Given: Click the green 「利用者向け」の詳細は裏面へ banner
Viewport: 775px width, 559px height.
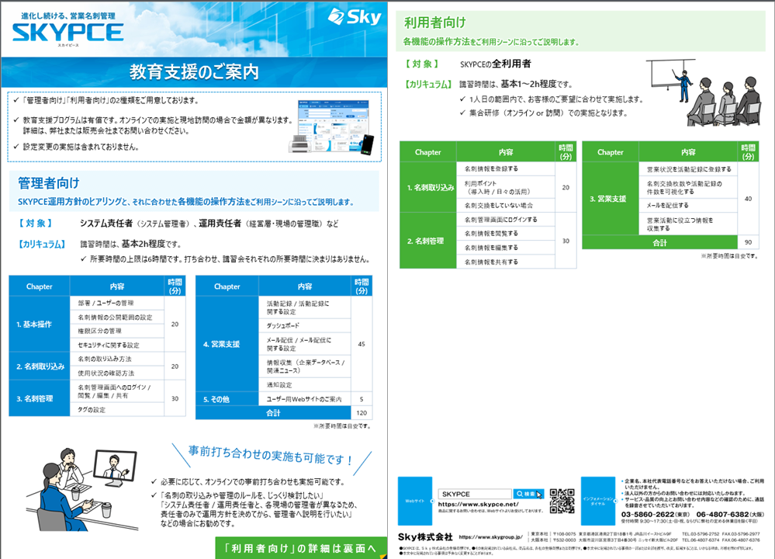Looking at the screenshot, I should 300,548.
